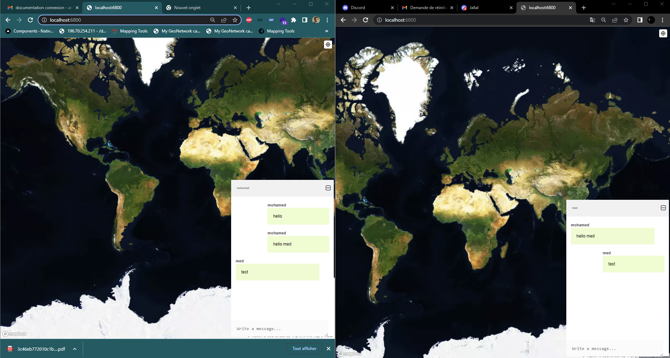Click geolocate button on left window map
The image size is (670, 358).
[x=328, y=45]
